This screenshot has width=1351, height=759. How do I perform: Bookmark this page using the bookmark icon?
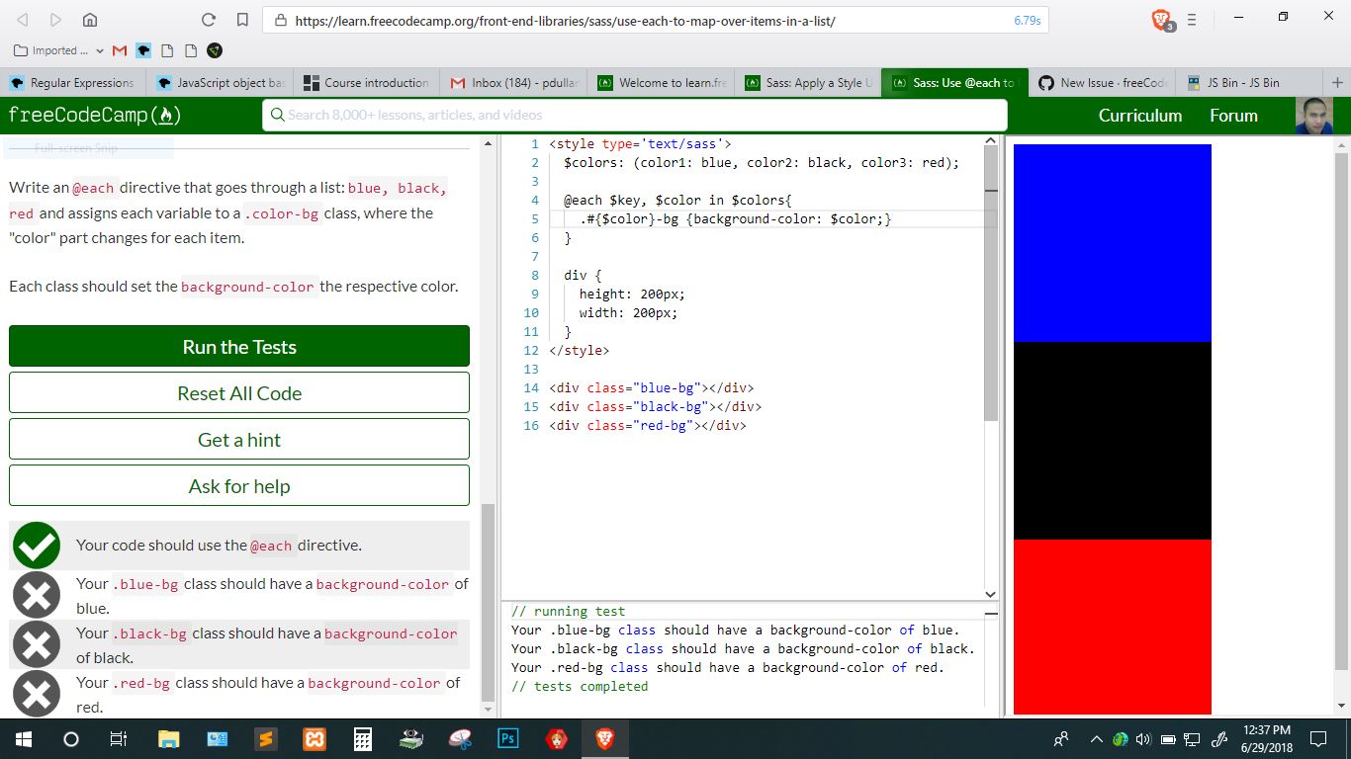point(242,20)
